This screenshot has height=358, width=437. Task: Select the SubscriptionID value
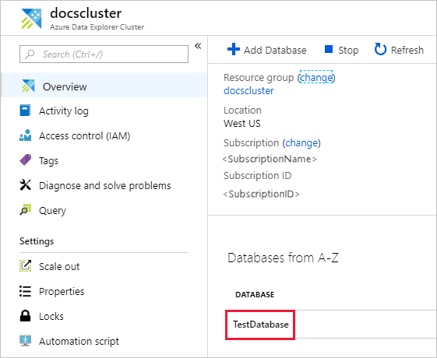point(261,194)
